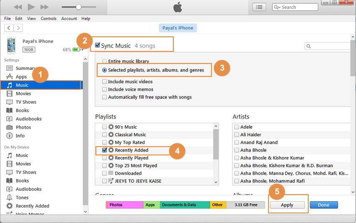Click the Play button in playback controls
Viewport: 356px width, 223px height.
point(31,7)
